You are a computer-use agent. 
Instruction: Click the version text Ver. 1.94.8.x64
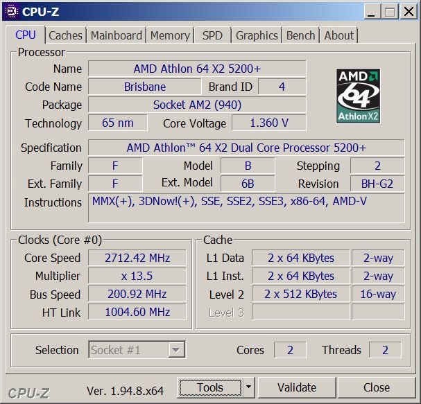click(125, 391)
